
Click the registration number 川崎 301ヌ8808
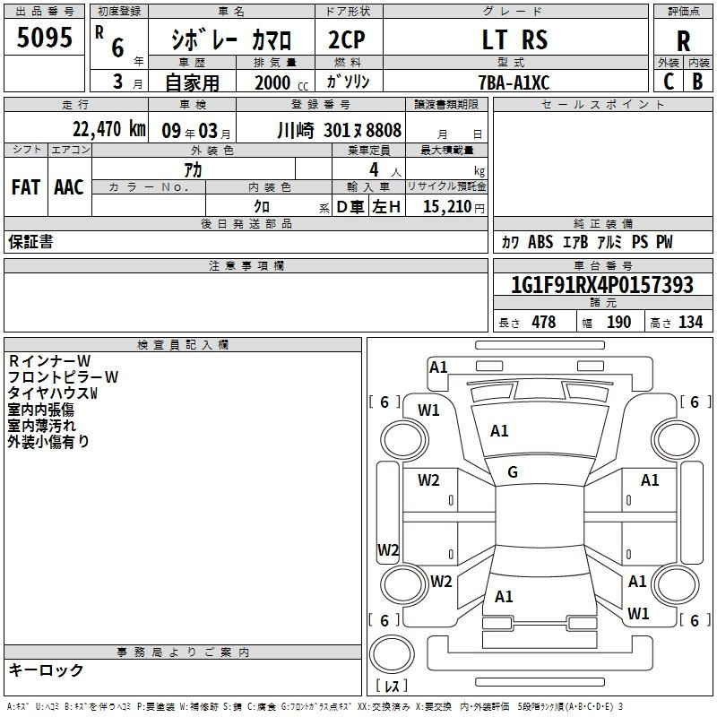(x=339, y=130)
